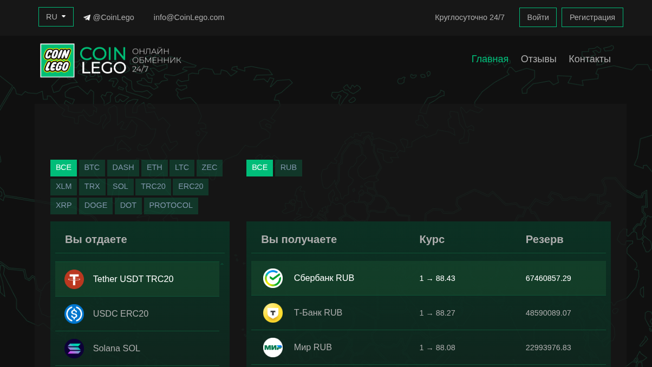Enable the TRC20 filter in give list
This screenshot has width=652, height=367.
153,187
